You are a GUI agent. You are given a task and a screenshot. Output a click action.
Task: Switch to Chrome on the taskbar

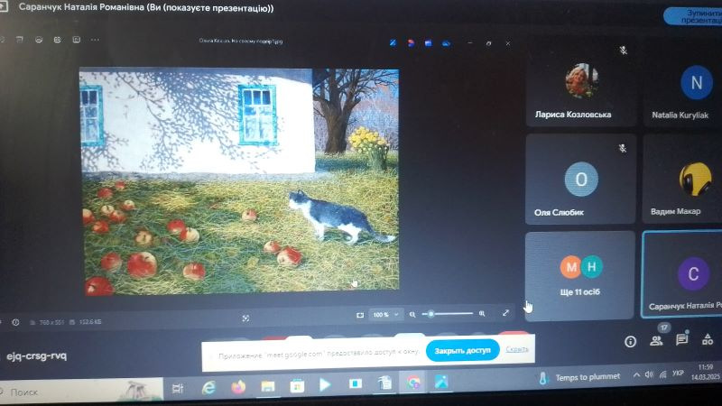pos(413,383)
